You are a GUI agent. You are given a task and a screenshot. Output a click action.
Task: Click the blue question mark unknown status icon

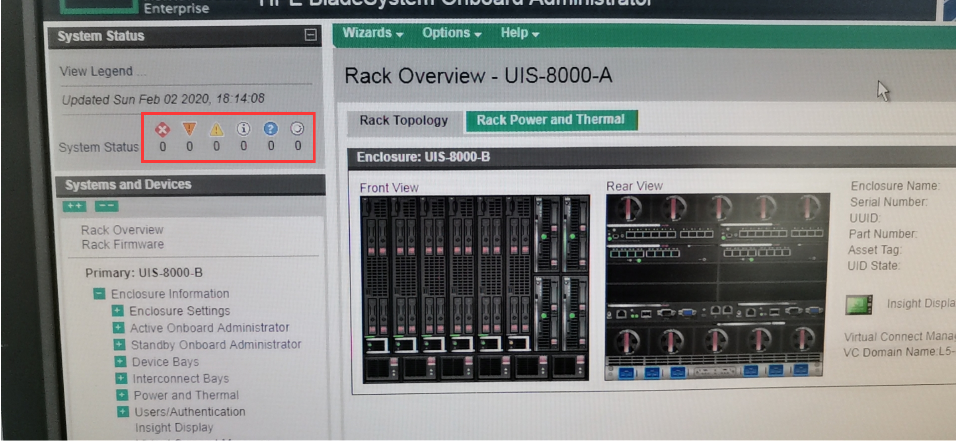271,129
